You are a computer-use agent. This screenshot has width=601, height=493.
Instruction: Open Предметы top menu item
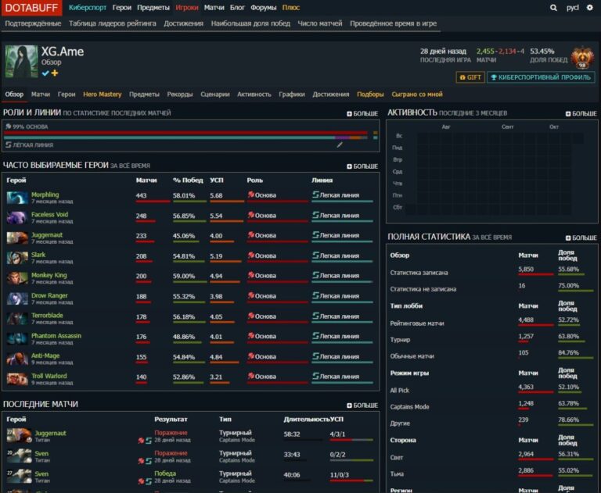pos(153,8)
